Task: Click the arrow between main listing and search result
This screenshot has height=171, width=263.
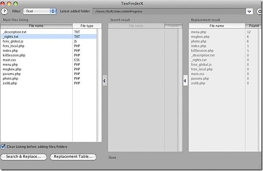Action: click(x=105, y=81)
